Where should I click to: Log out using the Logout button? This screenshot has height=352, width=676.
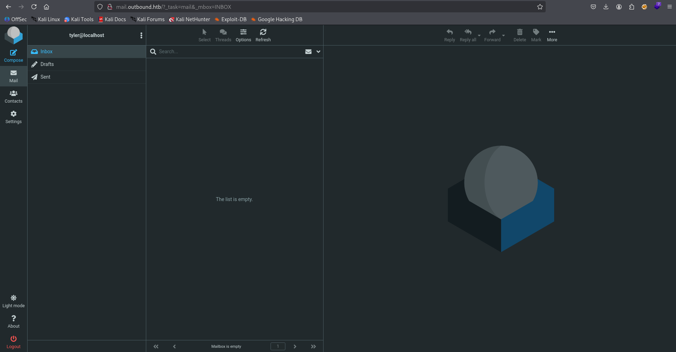[13, 342]
